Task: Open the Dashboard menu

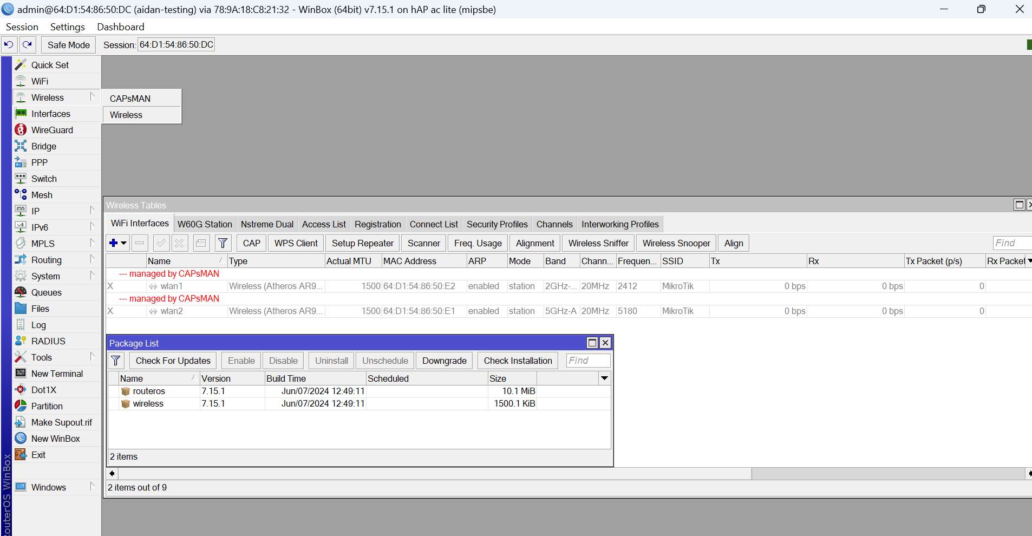Action: [x=121, y=27]
